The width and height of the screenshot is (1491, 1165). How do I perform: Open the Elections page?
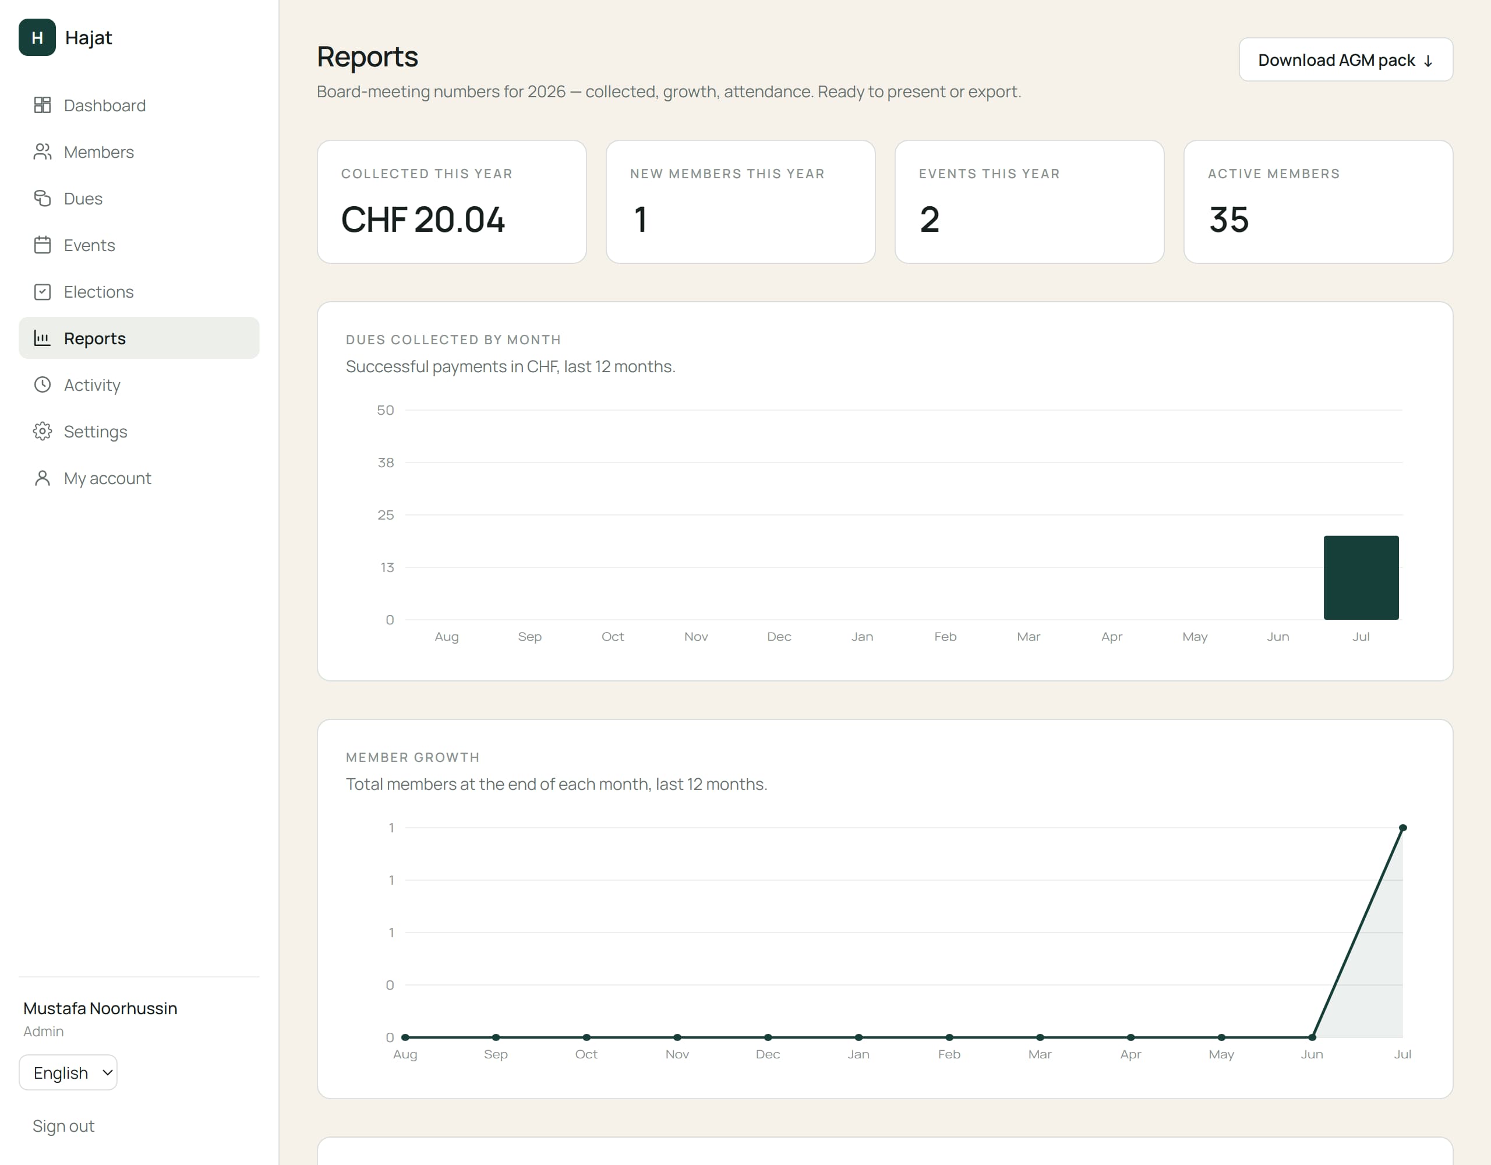click(139, 292)
